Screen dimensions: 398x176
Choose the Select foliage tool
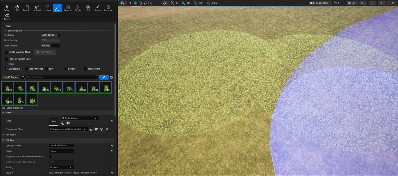[7, 8]
